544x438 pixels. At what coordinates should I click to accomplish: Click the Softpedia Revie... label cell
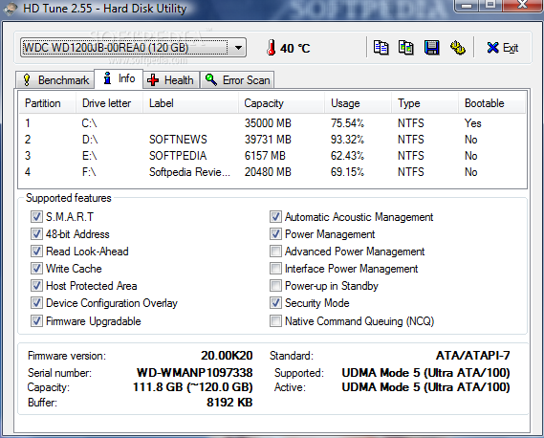coord(189,172)
